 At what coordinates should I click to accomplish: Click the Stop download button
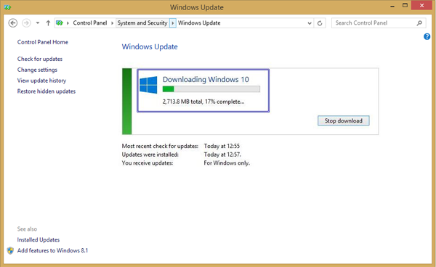coord(344,120)
